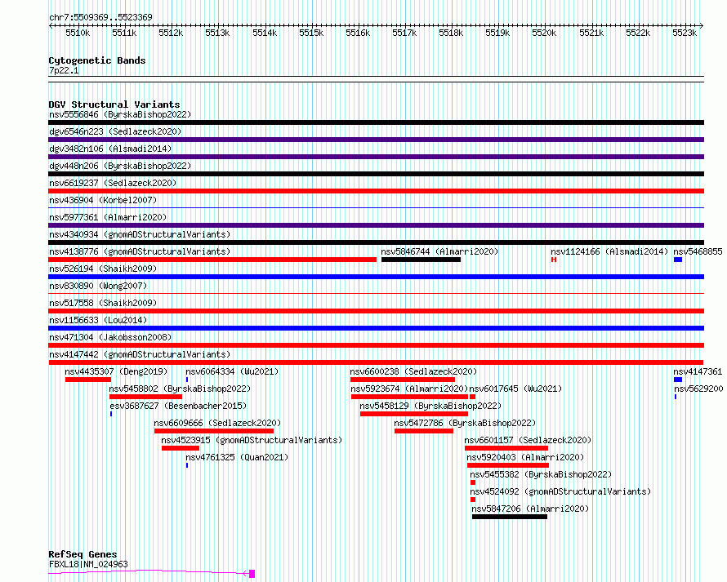727x582 pixels.
Task: Select the nsv4340934 (gnomADStructuralVariants) label
Action: coord(140,234)
